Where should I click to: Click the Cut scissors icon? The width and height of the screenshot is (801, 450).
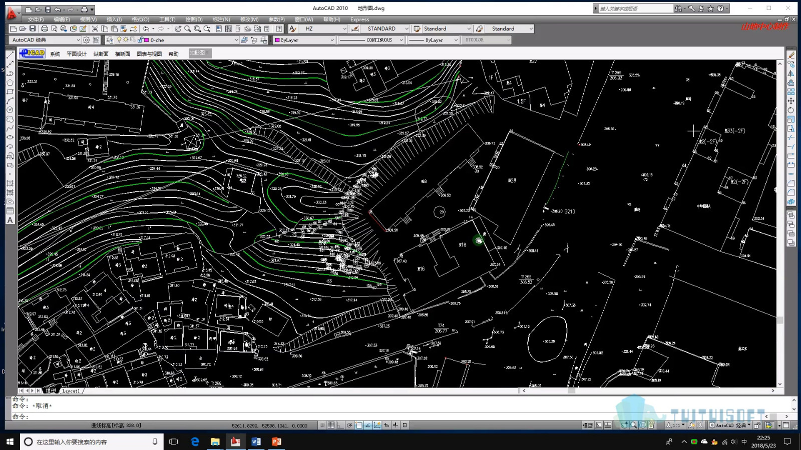pyautogui.click(x=95, y=29)
